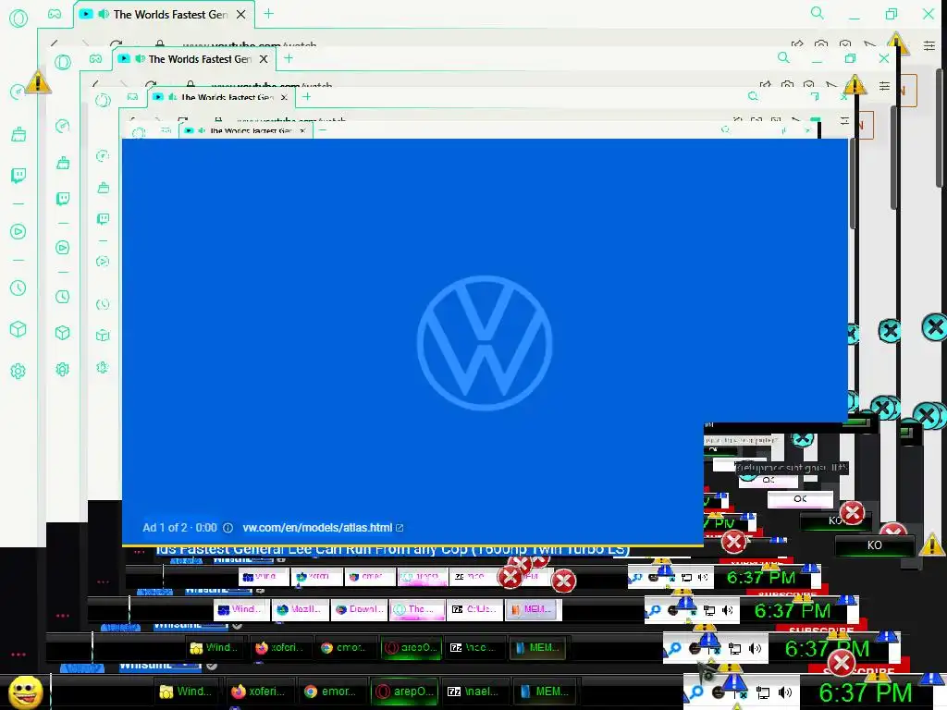Select third window 'The Worlds Fastest' tab
This screenshot has height=710, width=947.
click(x=222, y=96)
